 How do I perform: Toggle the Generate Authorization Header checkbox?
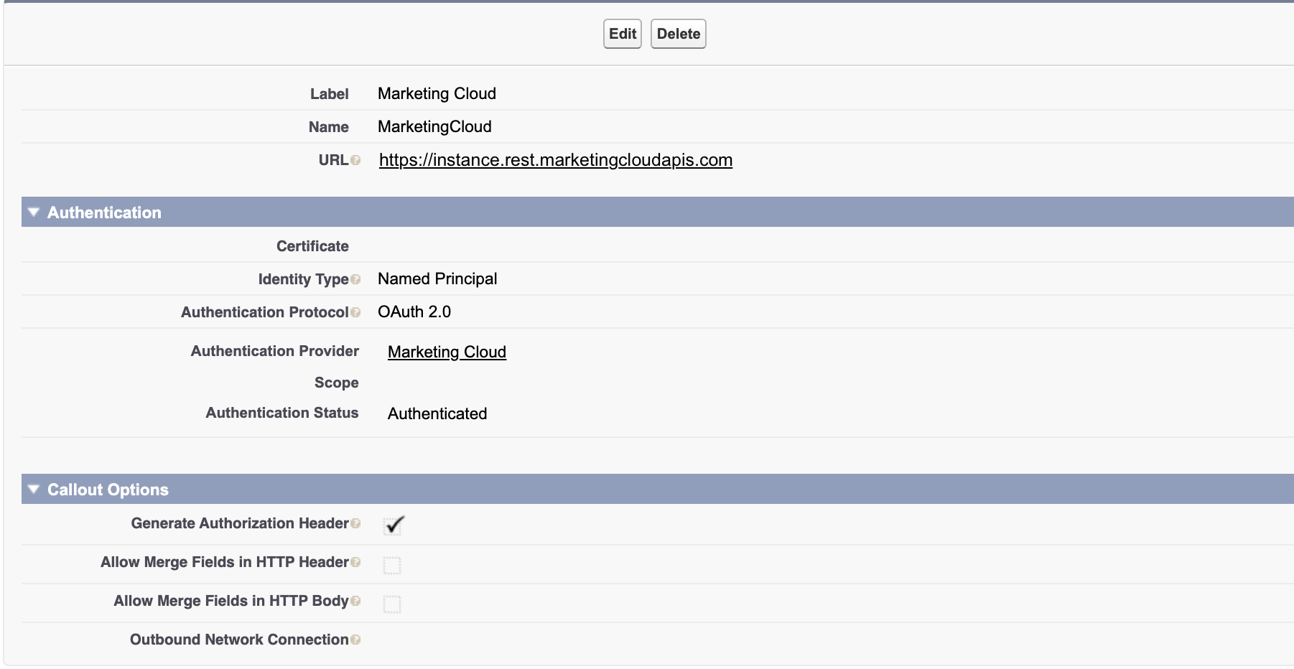point(393,526)
